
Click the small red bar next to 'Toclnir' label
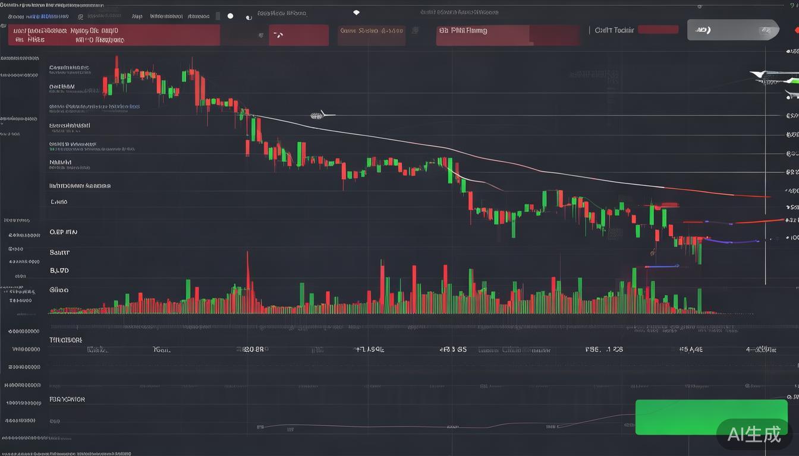(x=658, y=30)
